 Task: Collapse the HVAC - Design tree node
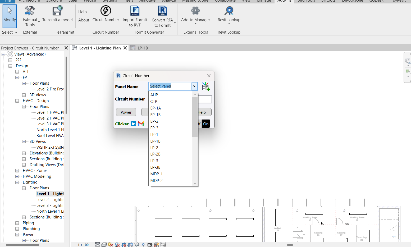pyautogui.click(x=17, y=101)
